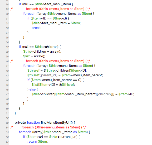Click '$list = array();' on line 39
152x145 pixels.
pos(34,56)
